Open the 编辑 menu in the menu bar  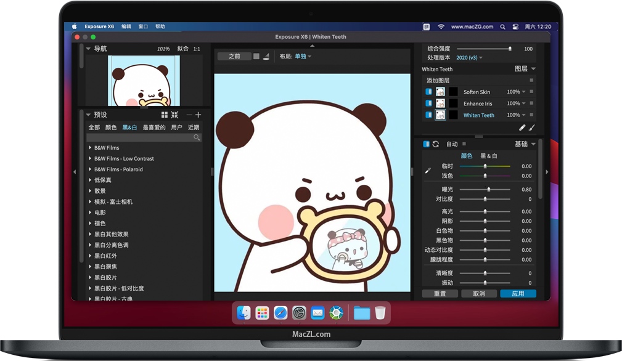click(126, 26)
